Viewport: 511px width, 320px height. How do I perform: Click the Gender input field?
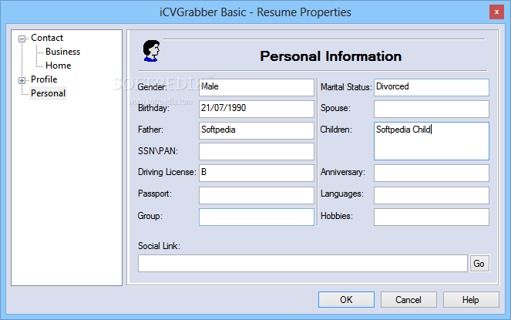coord(257,87)
